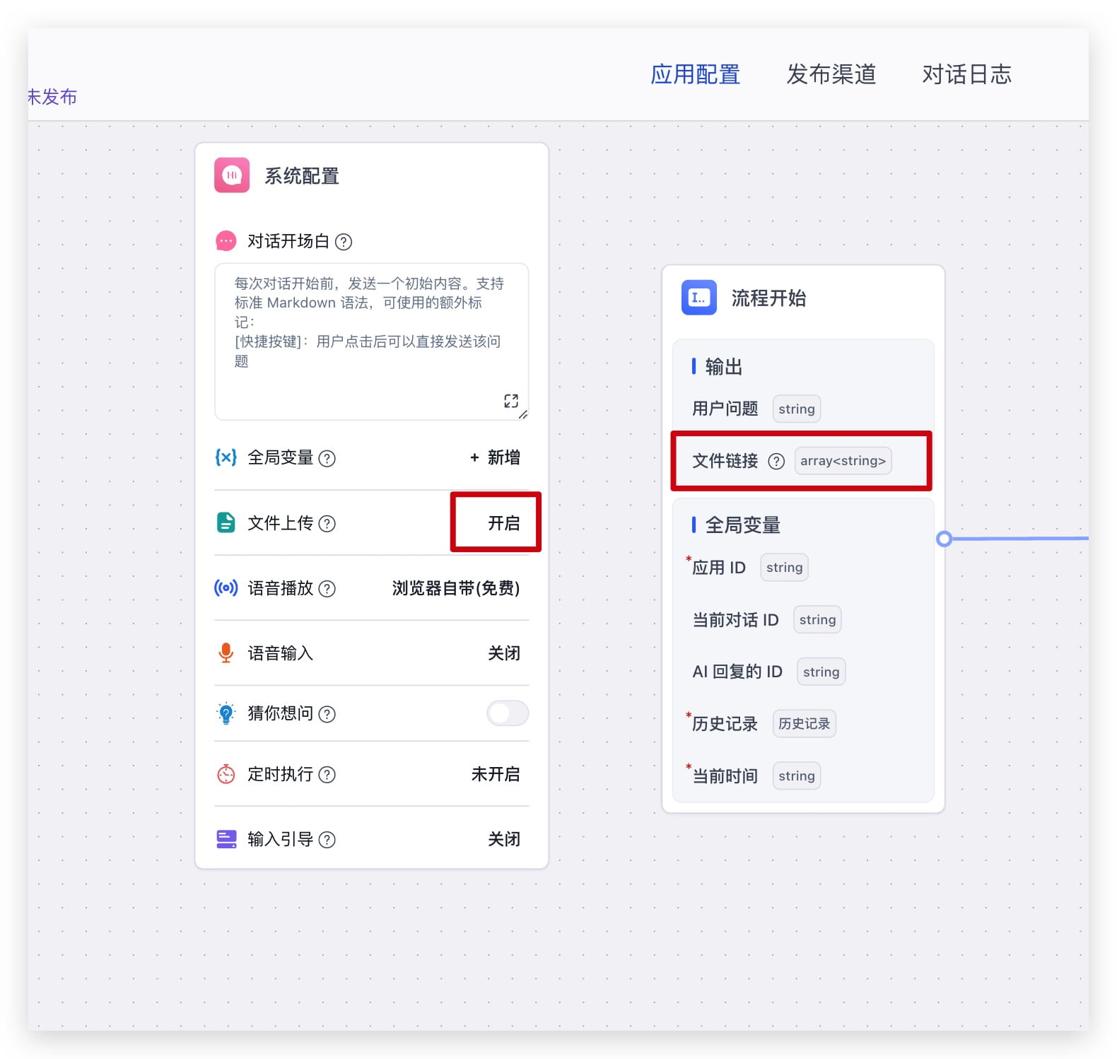Click the help icon beside 对话开场白
1117x1059 pixels.
tap(344, 242)
